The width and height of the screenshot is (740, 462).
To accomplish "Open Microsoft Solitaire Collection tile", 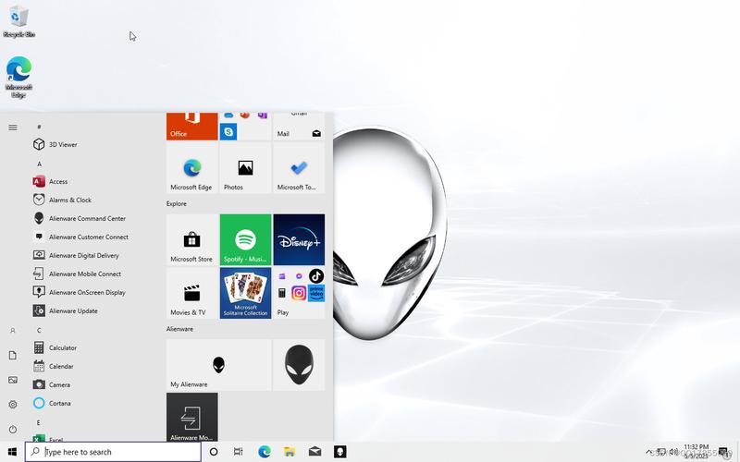I will pyautogui.click(x=245, y=293).
